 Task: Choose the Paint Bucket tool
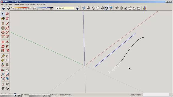3,18
